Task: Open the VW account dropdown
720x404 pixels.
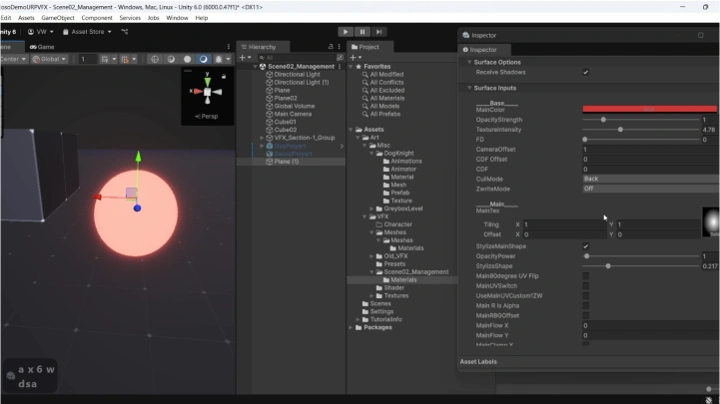Action: (40, 32)
